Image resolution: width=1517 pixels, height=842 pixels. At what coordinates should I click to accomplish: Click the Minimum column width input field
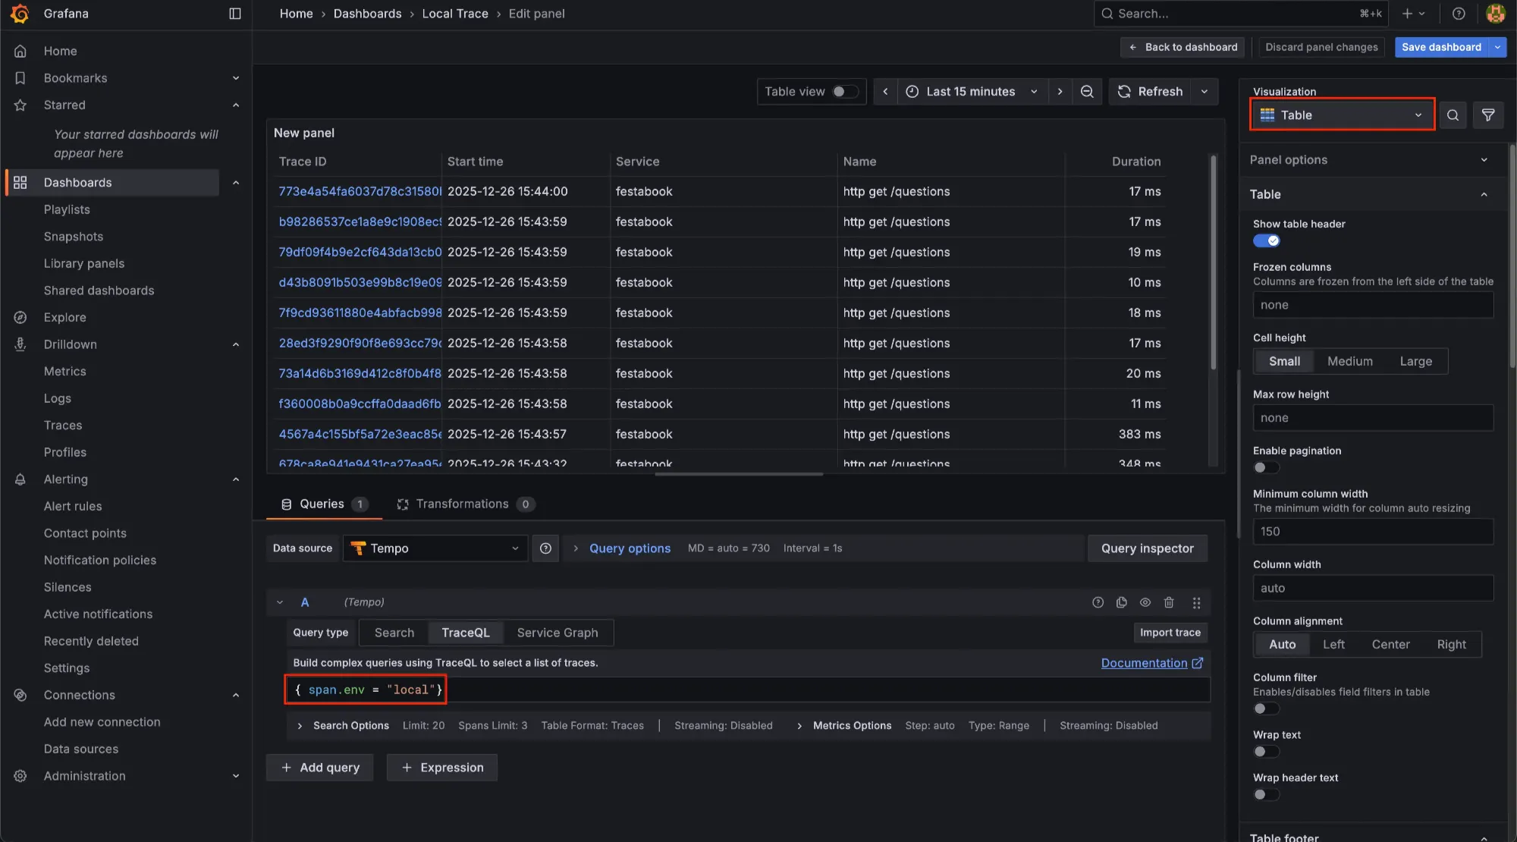point(1371,532)
